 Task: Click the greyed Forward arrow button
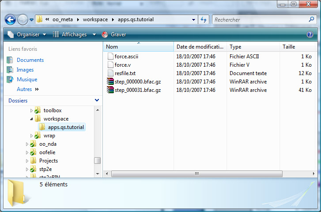23,20
